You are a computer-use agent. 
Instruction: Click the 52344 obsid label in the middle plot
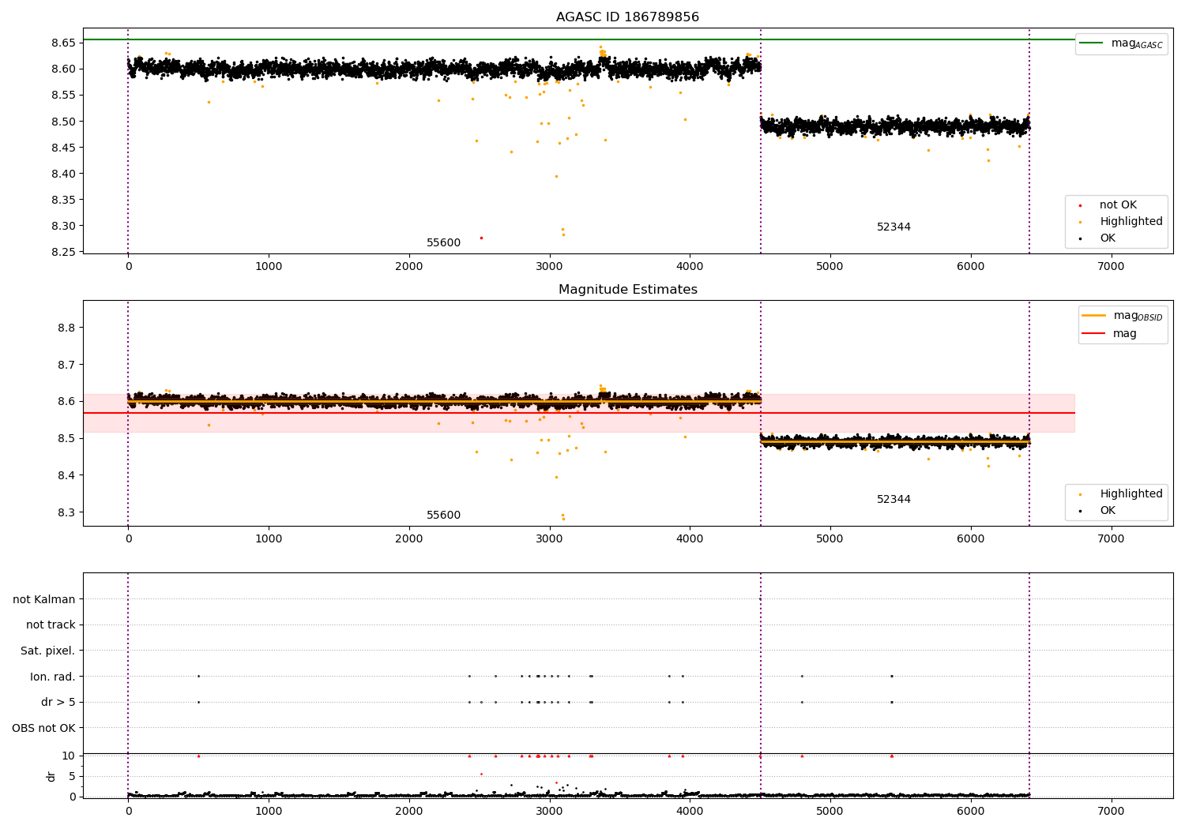(893, 500)
